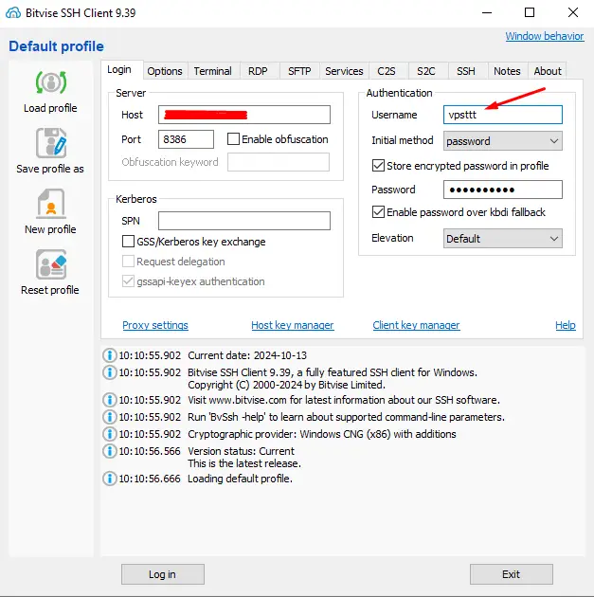The width and height of the screenshot is (594, 597).
Task: Toggle Enable password over kbdi fallback
Action: [x=378, y=212]
